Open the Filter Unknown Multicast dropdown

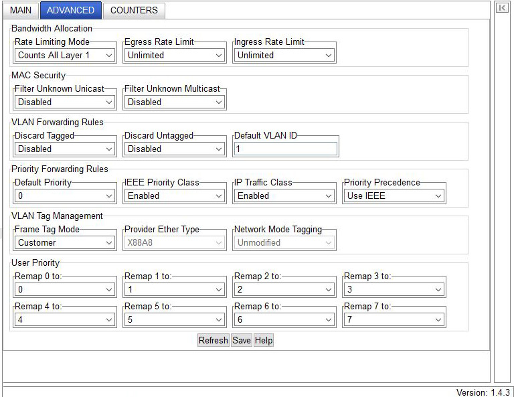[x=175, y=102]
